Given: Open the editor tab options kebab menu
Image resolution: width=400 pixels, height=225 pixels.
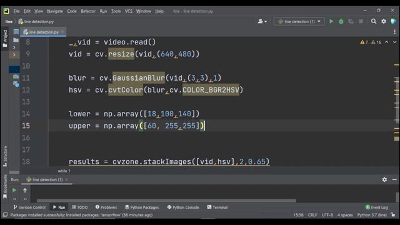Looking at the screenshot, I should (x=394, y=32).
